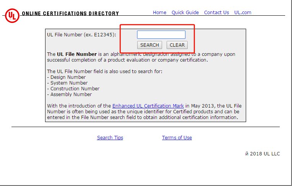Go to the Contact Us page
This screenshot has width=292, height=186.
[216, 13]
